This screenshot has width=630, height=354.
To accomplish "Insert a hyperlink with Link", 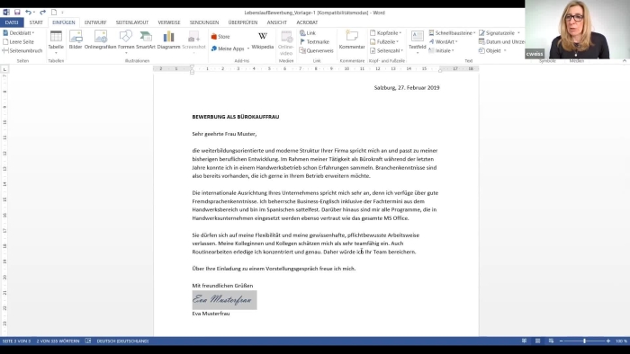I will [308, 33].
